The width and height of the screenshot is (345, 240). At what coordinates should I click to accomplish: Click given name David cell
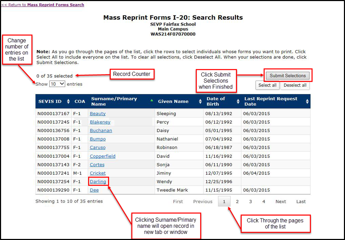click(x=179, y=156)
